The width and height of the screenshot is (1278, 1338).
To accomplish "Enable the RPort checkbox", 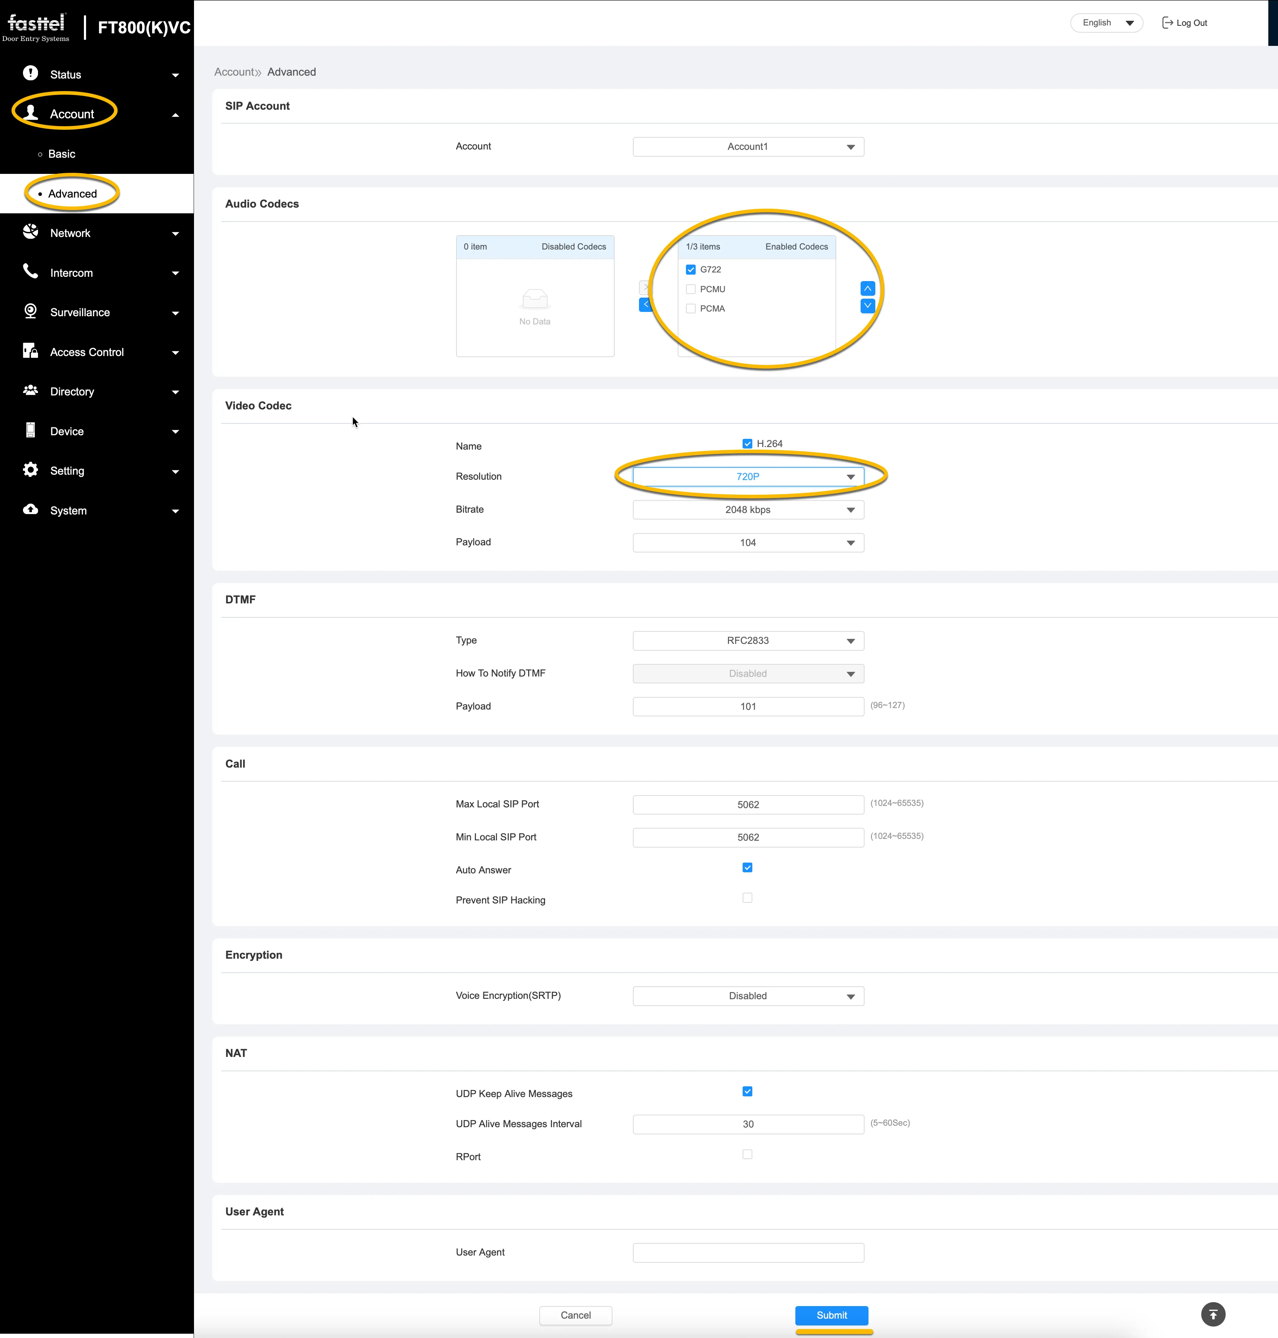I will [x=747, y=1154].
